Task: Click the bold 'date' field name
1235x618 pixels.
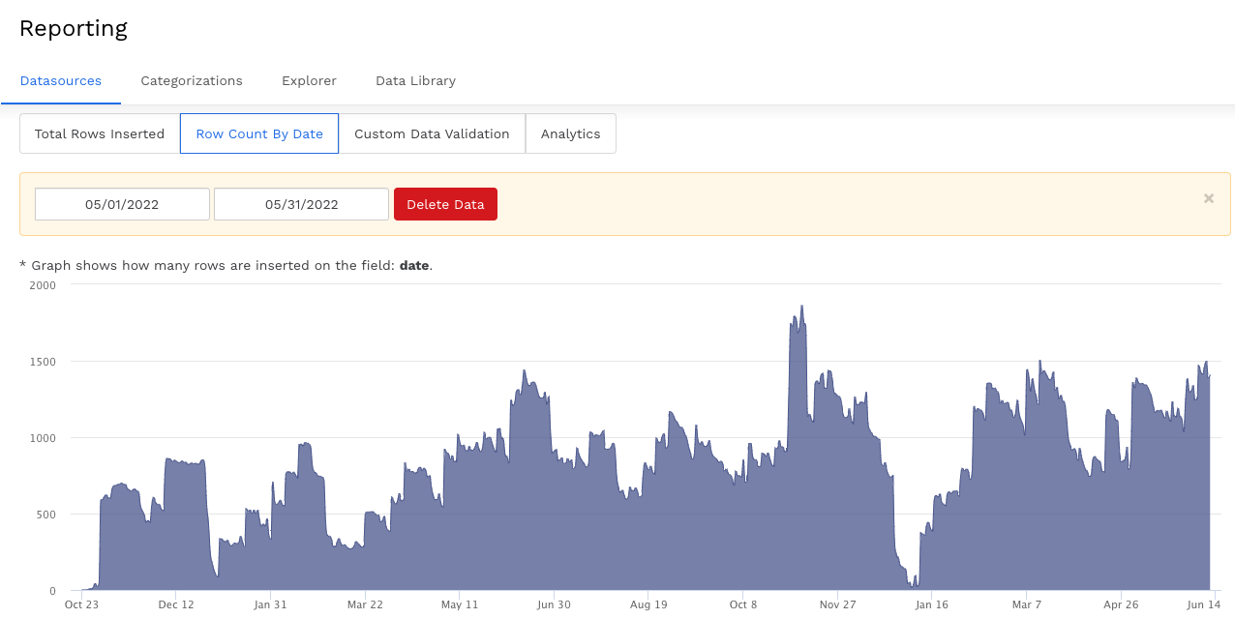Action: click(413, 265)
